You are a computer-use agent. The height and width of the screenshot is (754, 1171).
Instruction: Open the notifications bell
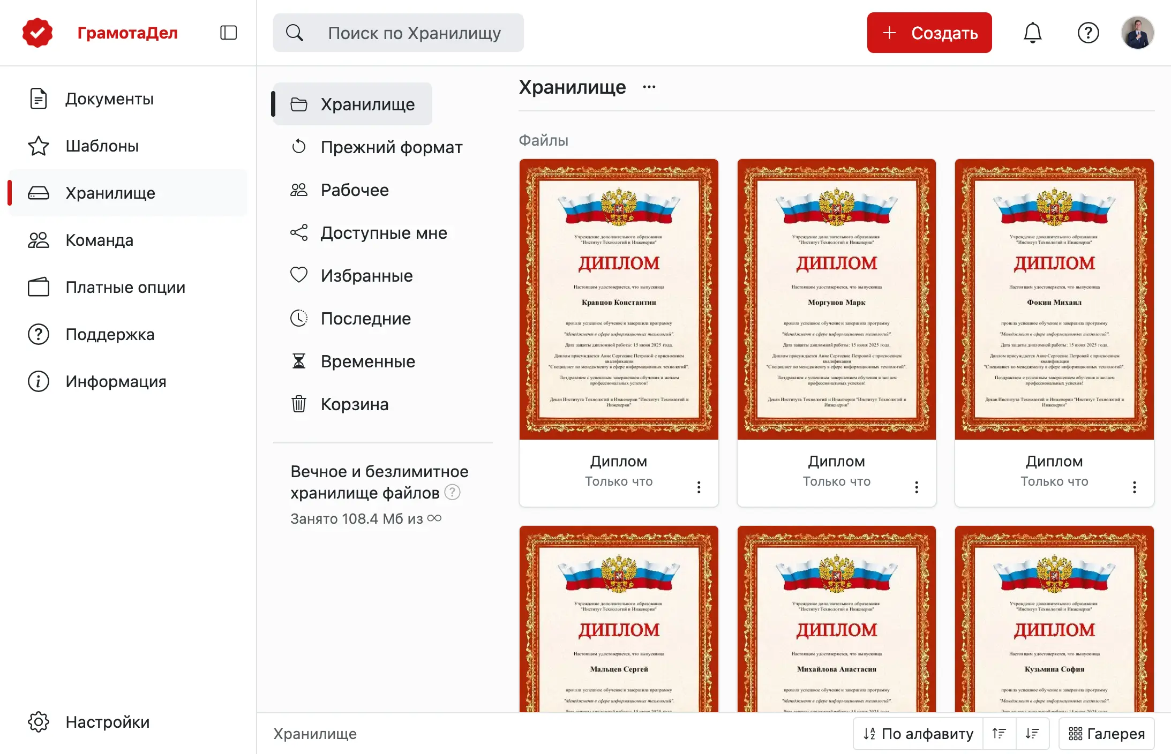coord(1032,33)
